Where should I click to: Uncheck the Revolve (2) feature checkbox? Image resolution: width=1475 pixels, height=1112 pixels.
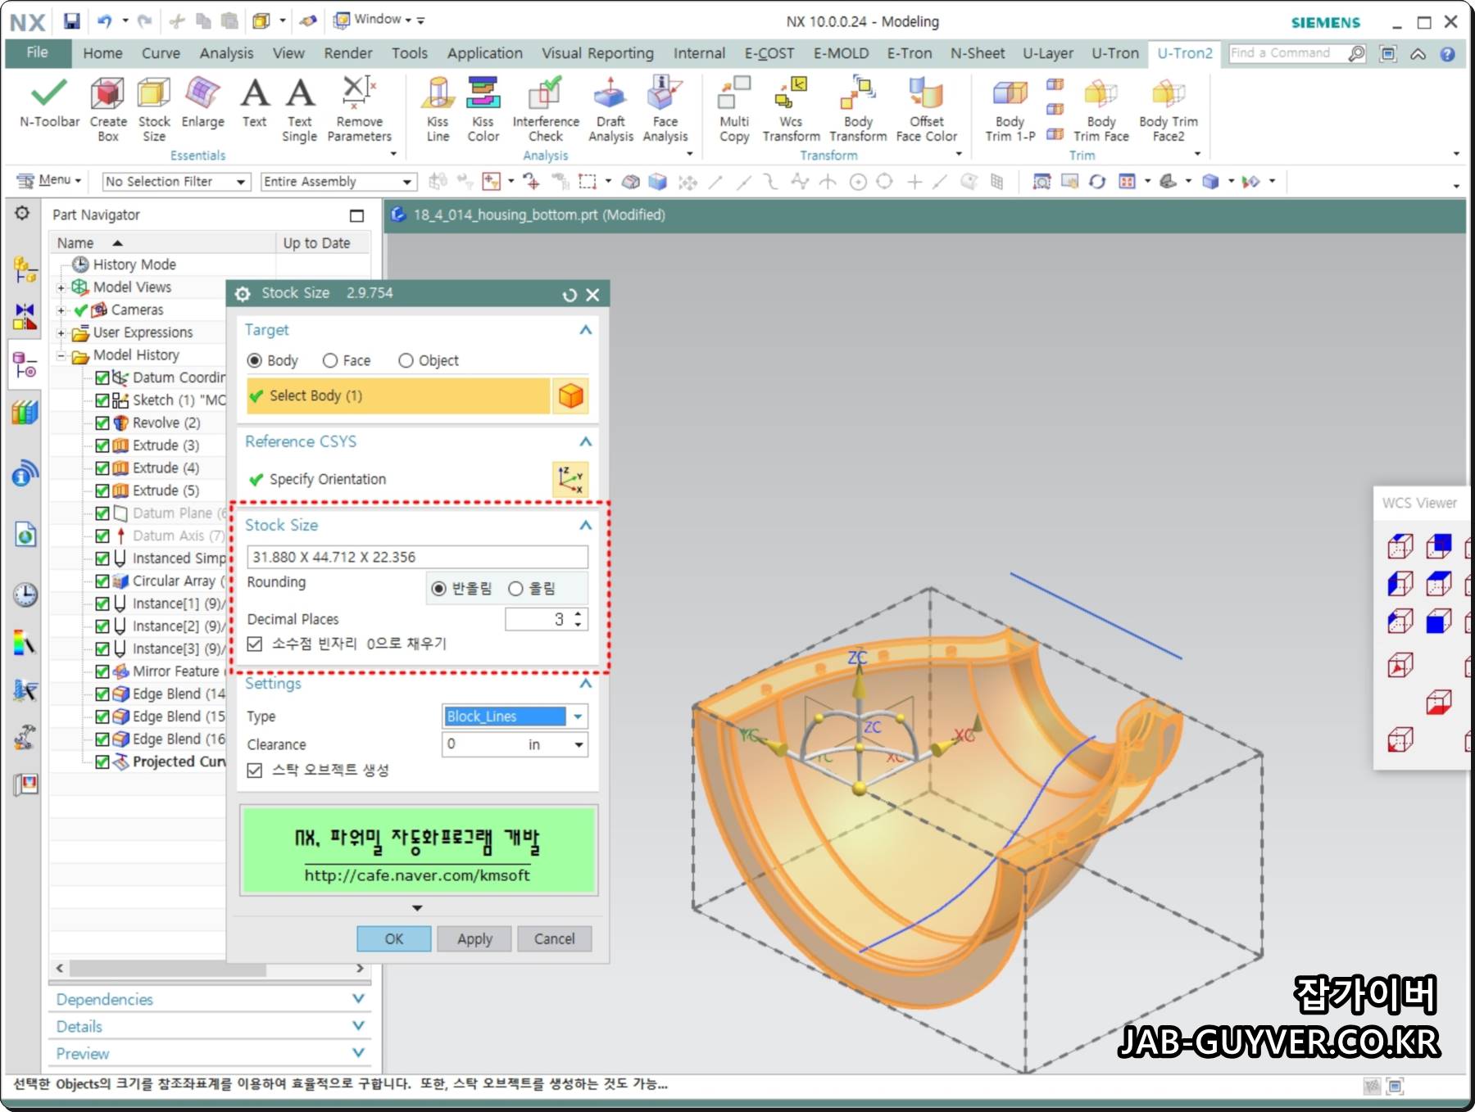[102, 423]
